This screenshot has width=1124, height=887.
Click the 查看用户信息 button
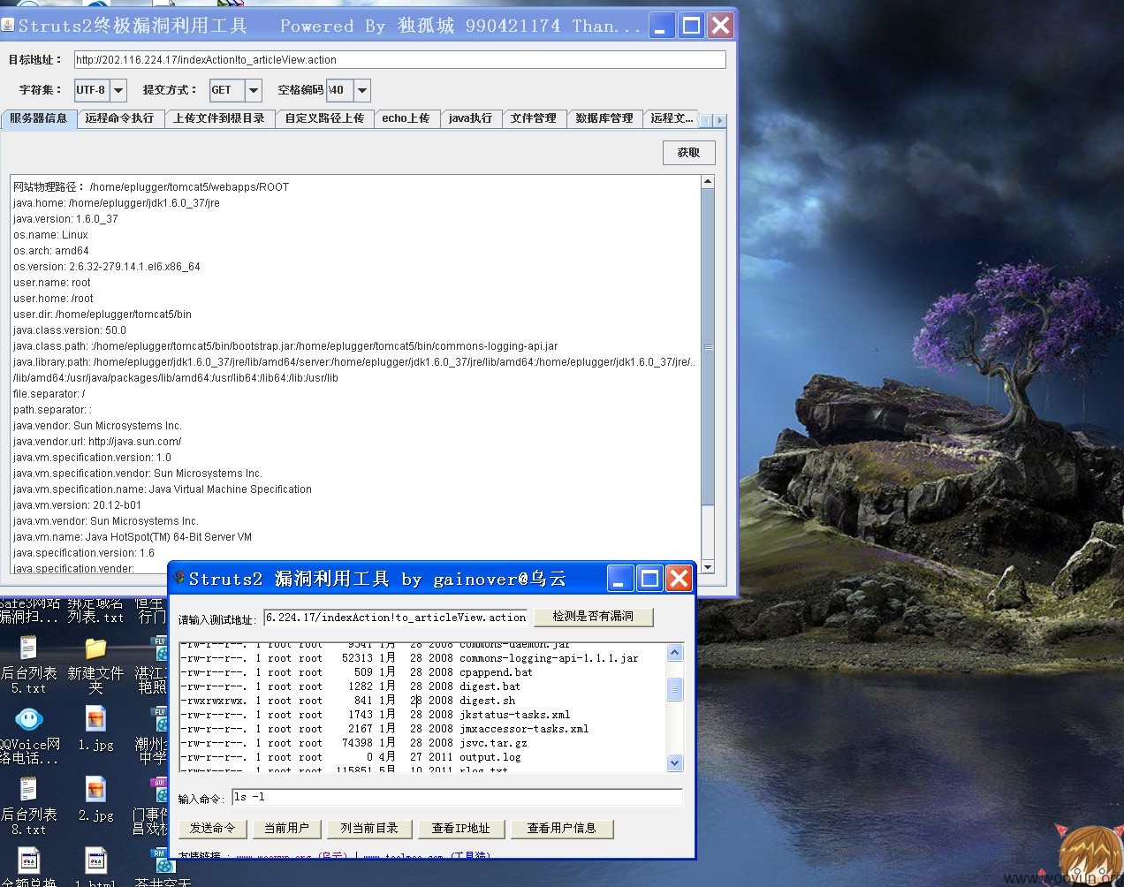[x=561, y=829]
